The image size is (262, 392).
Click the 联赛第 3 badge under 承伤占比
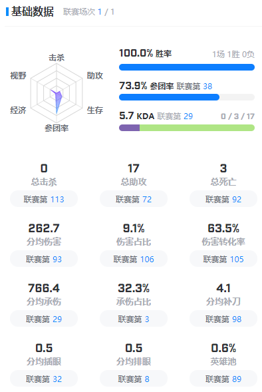[134, 319]
